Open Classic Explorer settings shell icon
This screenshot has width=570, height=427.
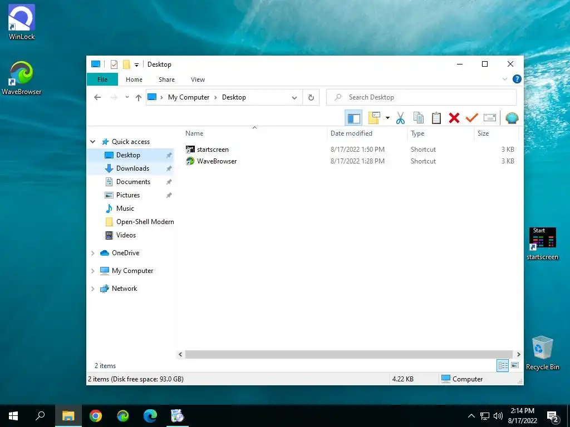[x=512, y=118]
